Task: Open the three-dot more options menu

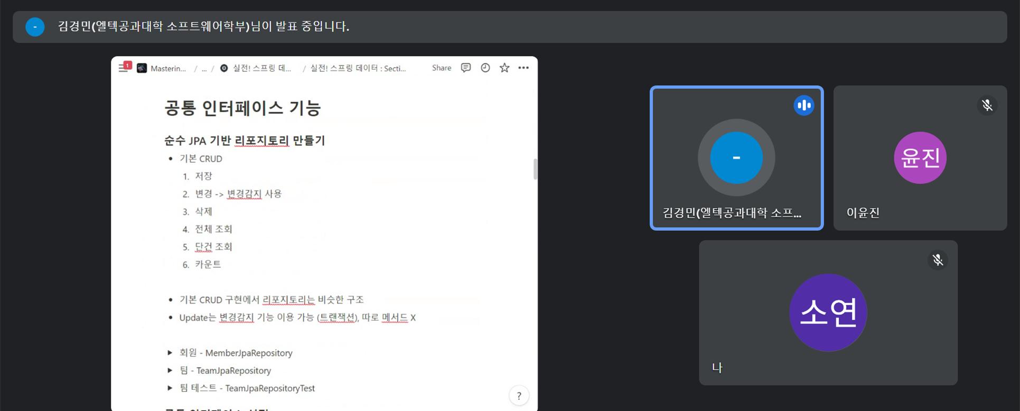Action: pyautogui.click(x=523, y=68)
